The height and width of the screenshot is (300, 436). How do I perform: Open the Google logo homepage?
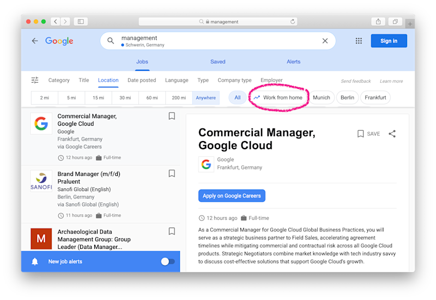[x=59, y=41]
